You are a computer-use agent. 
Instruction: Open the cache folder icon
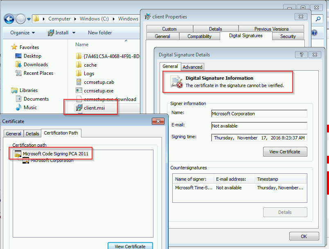click(x=79, y=65)
